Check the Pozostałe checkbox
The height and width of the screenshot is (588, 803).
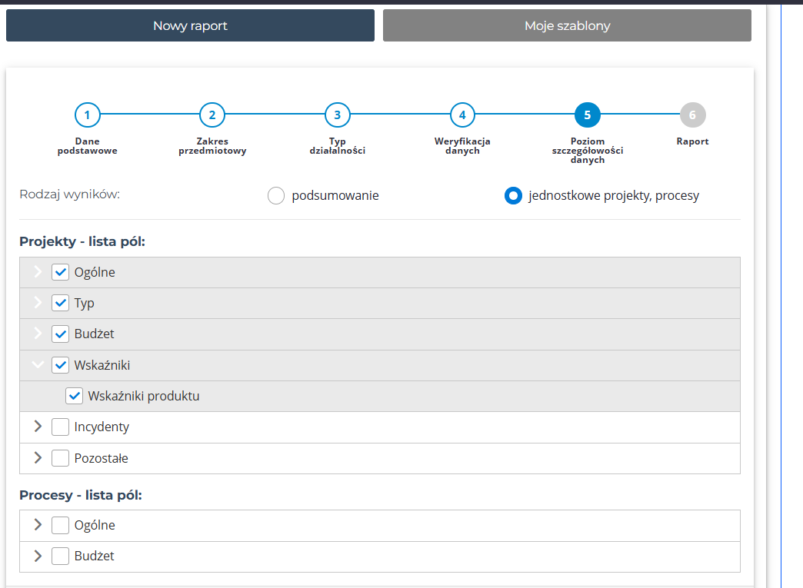(61, 458)
